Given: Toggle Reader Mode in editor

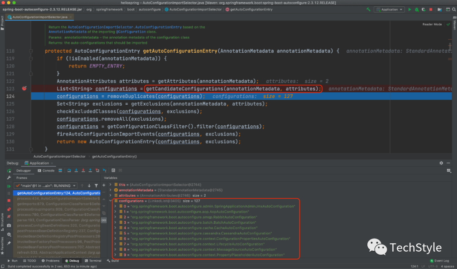Looking at the screenshot, I should [432, 24].
